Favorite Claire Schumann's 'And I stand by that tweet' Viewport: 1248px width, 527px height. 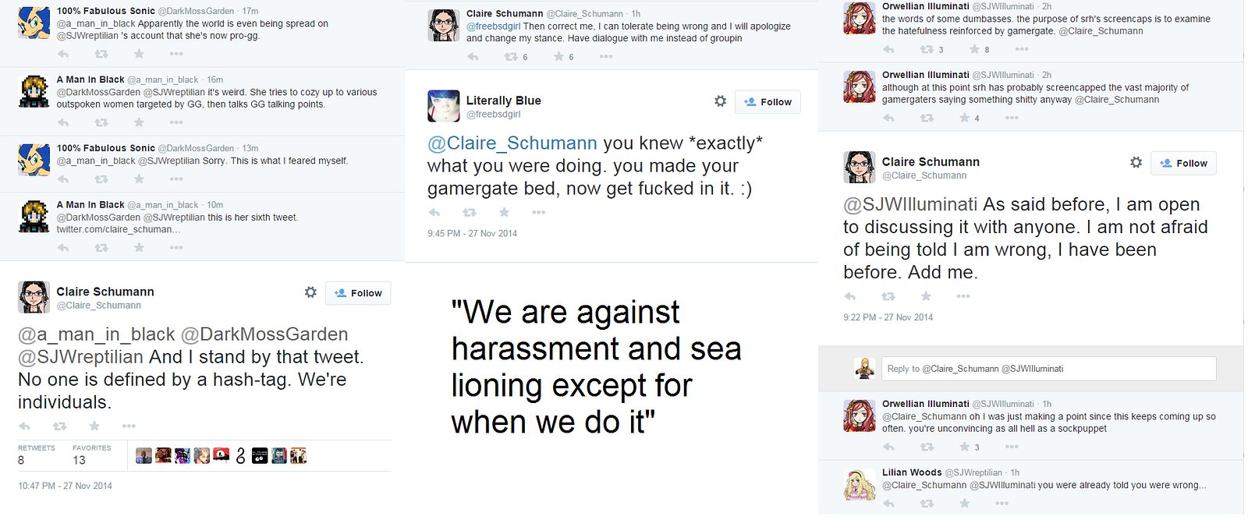pos(94,426)
